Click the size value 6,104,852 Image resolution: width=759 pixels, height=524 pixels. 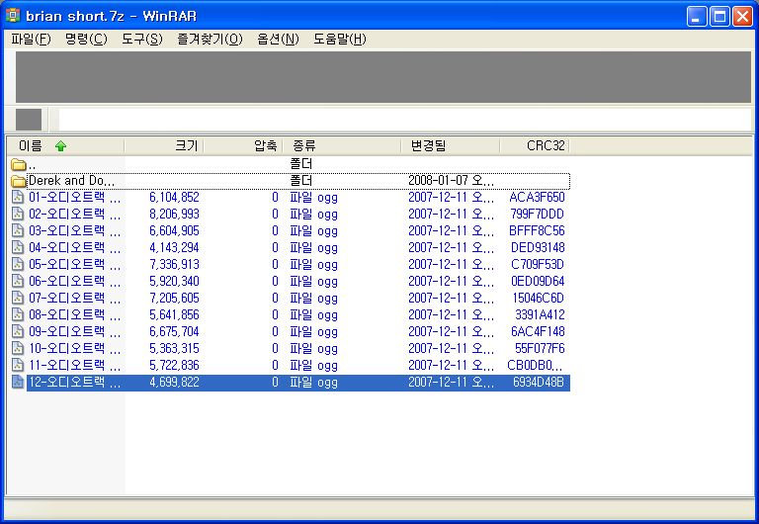(174, 197)
